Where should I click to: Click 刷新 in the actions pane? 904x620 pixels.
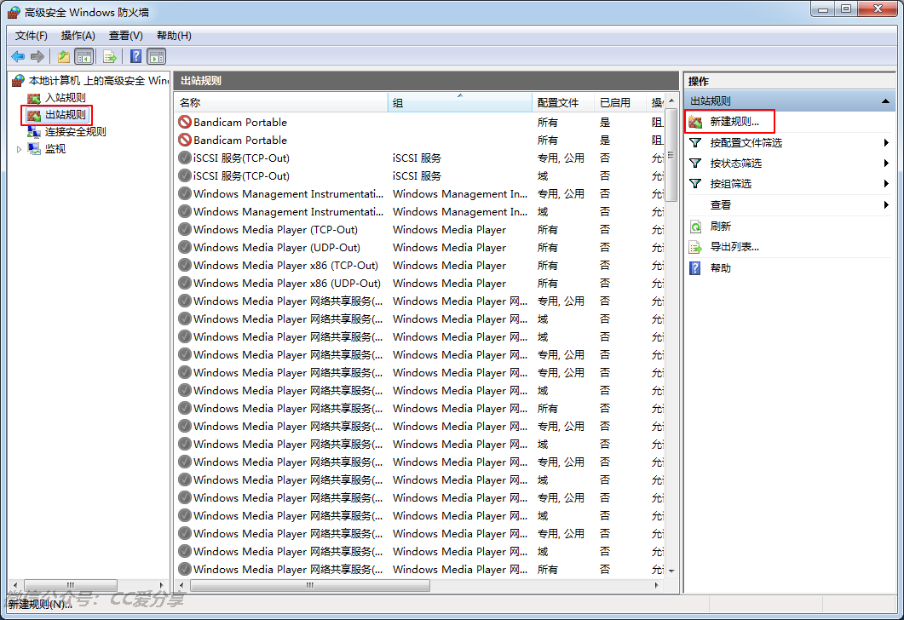tap(721, 227)
